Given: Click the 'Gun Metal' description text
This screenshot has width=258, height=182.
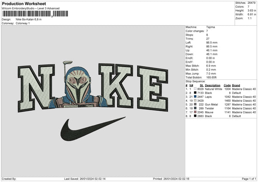Looking at the screenshot, I should coord(211,104).
